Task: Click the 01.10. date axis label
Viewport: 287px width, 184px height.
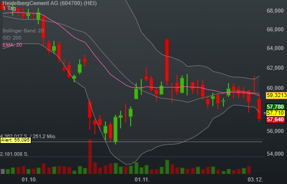Action: [29, 179]
